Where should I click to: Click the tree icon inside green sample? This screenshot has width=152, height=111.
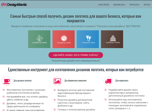pyautogui.click(x=40, y=38)
